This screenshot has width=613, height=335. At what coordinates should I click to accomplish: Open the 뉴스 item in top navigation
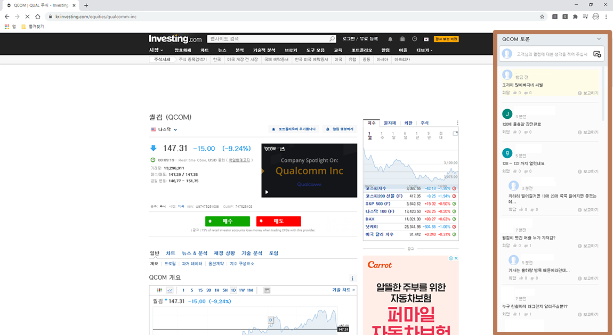coord(222,51)
